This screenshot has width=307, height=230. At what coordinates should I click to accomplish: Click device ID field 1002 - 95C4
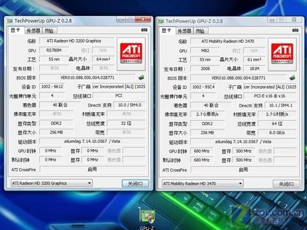[x=203, y=87]
